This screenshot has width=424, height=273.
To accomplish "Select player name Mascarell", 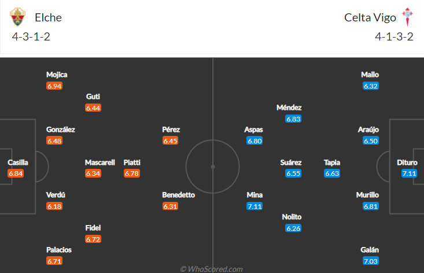I will pos(99,163).
